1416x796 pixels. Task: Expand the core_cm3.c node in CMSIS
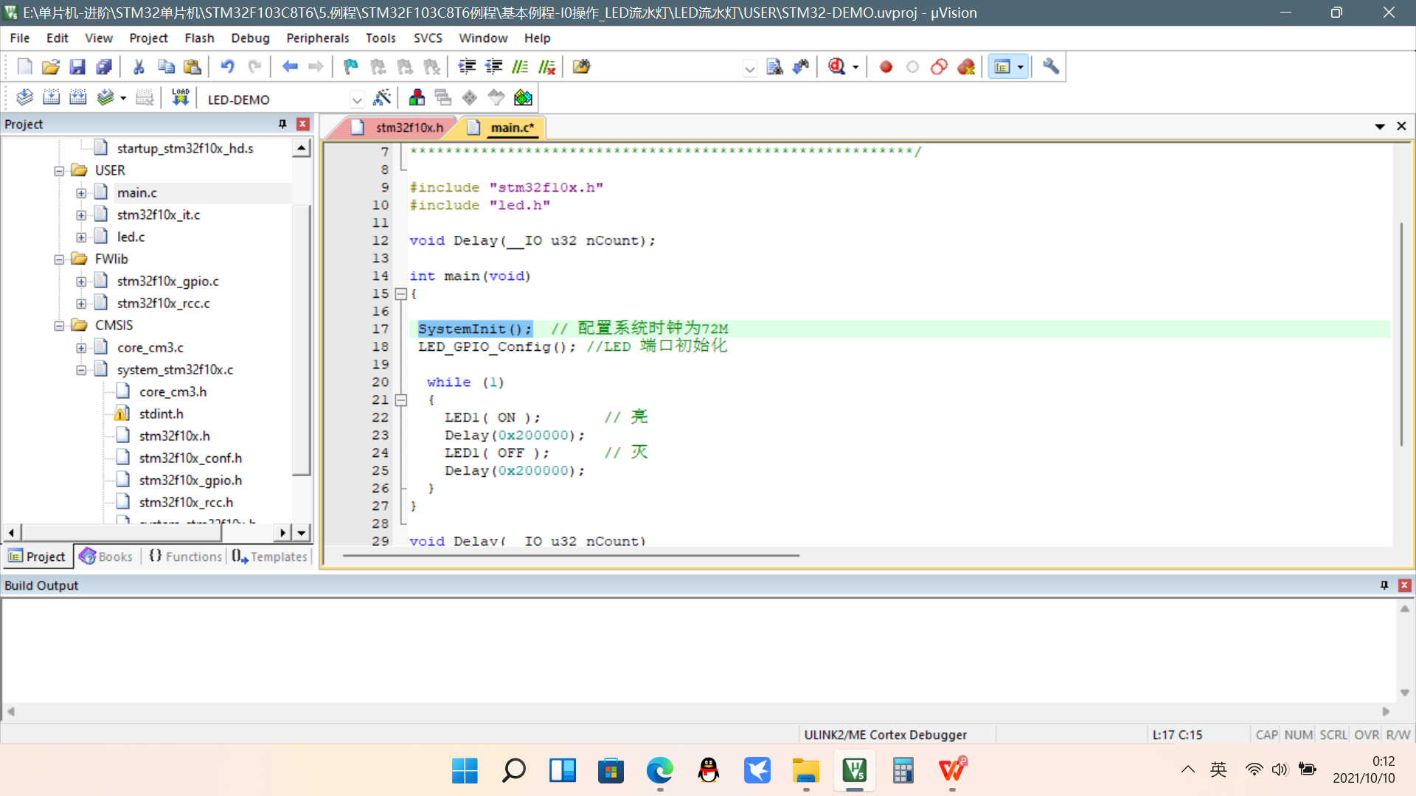point(82,347)
